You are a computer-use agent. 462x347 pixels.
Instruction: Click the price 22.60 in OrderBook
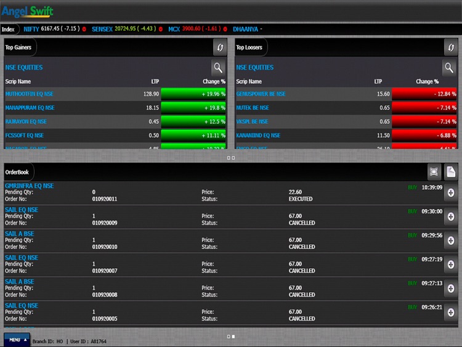coord(295,192)
